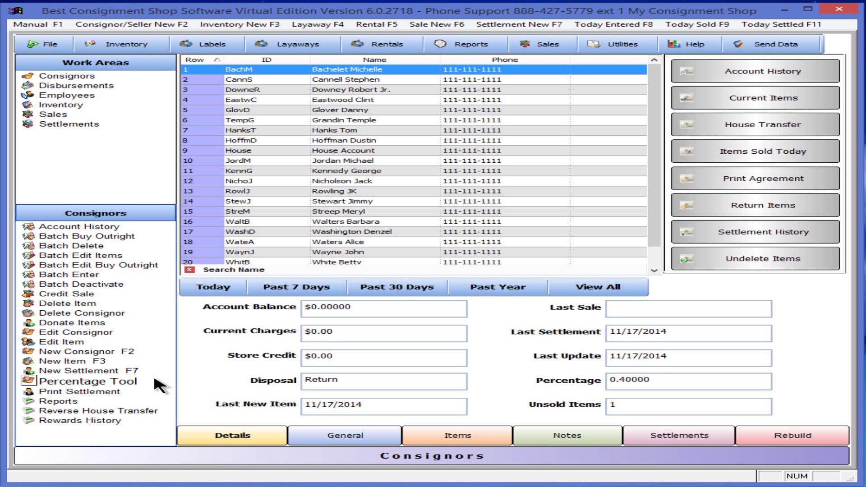The image size is (866, 487).
Task: Click the Rebuild button
Action: tap(792, 435)
